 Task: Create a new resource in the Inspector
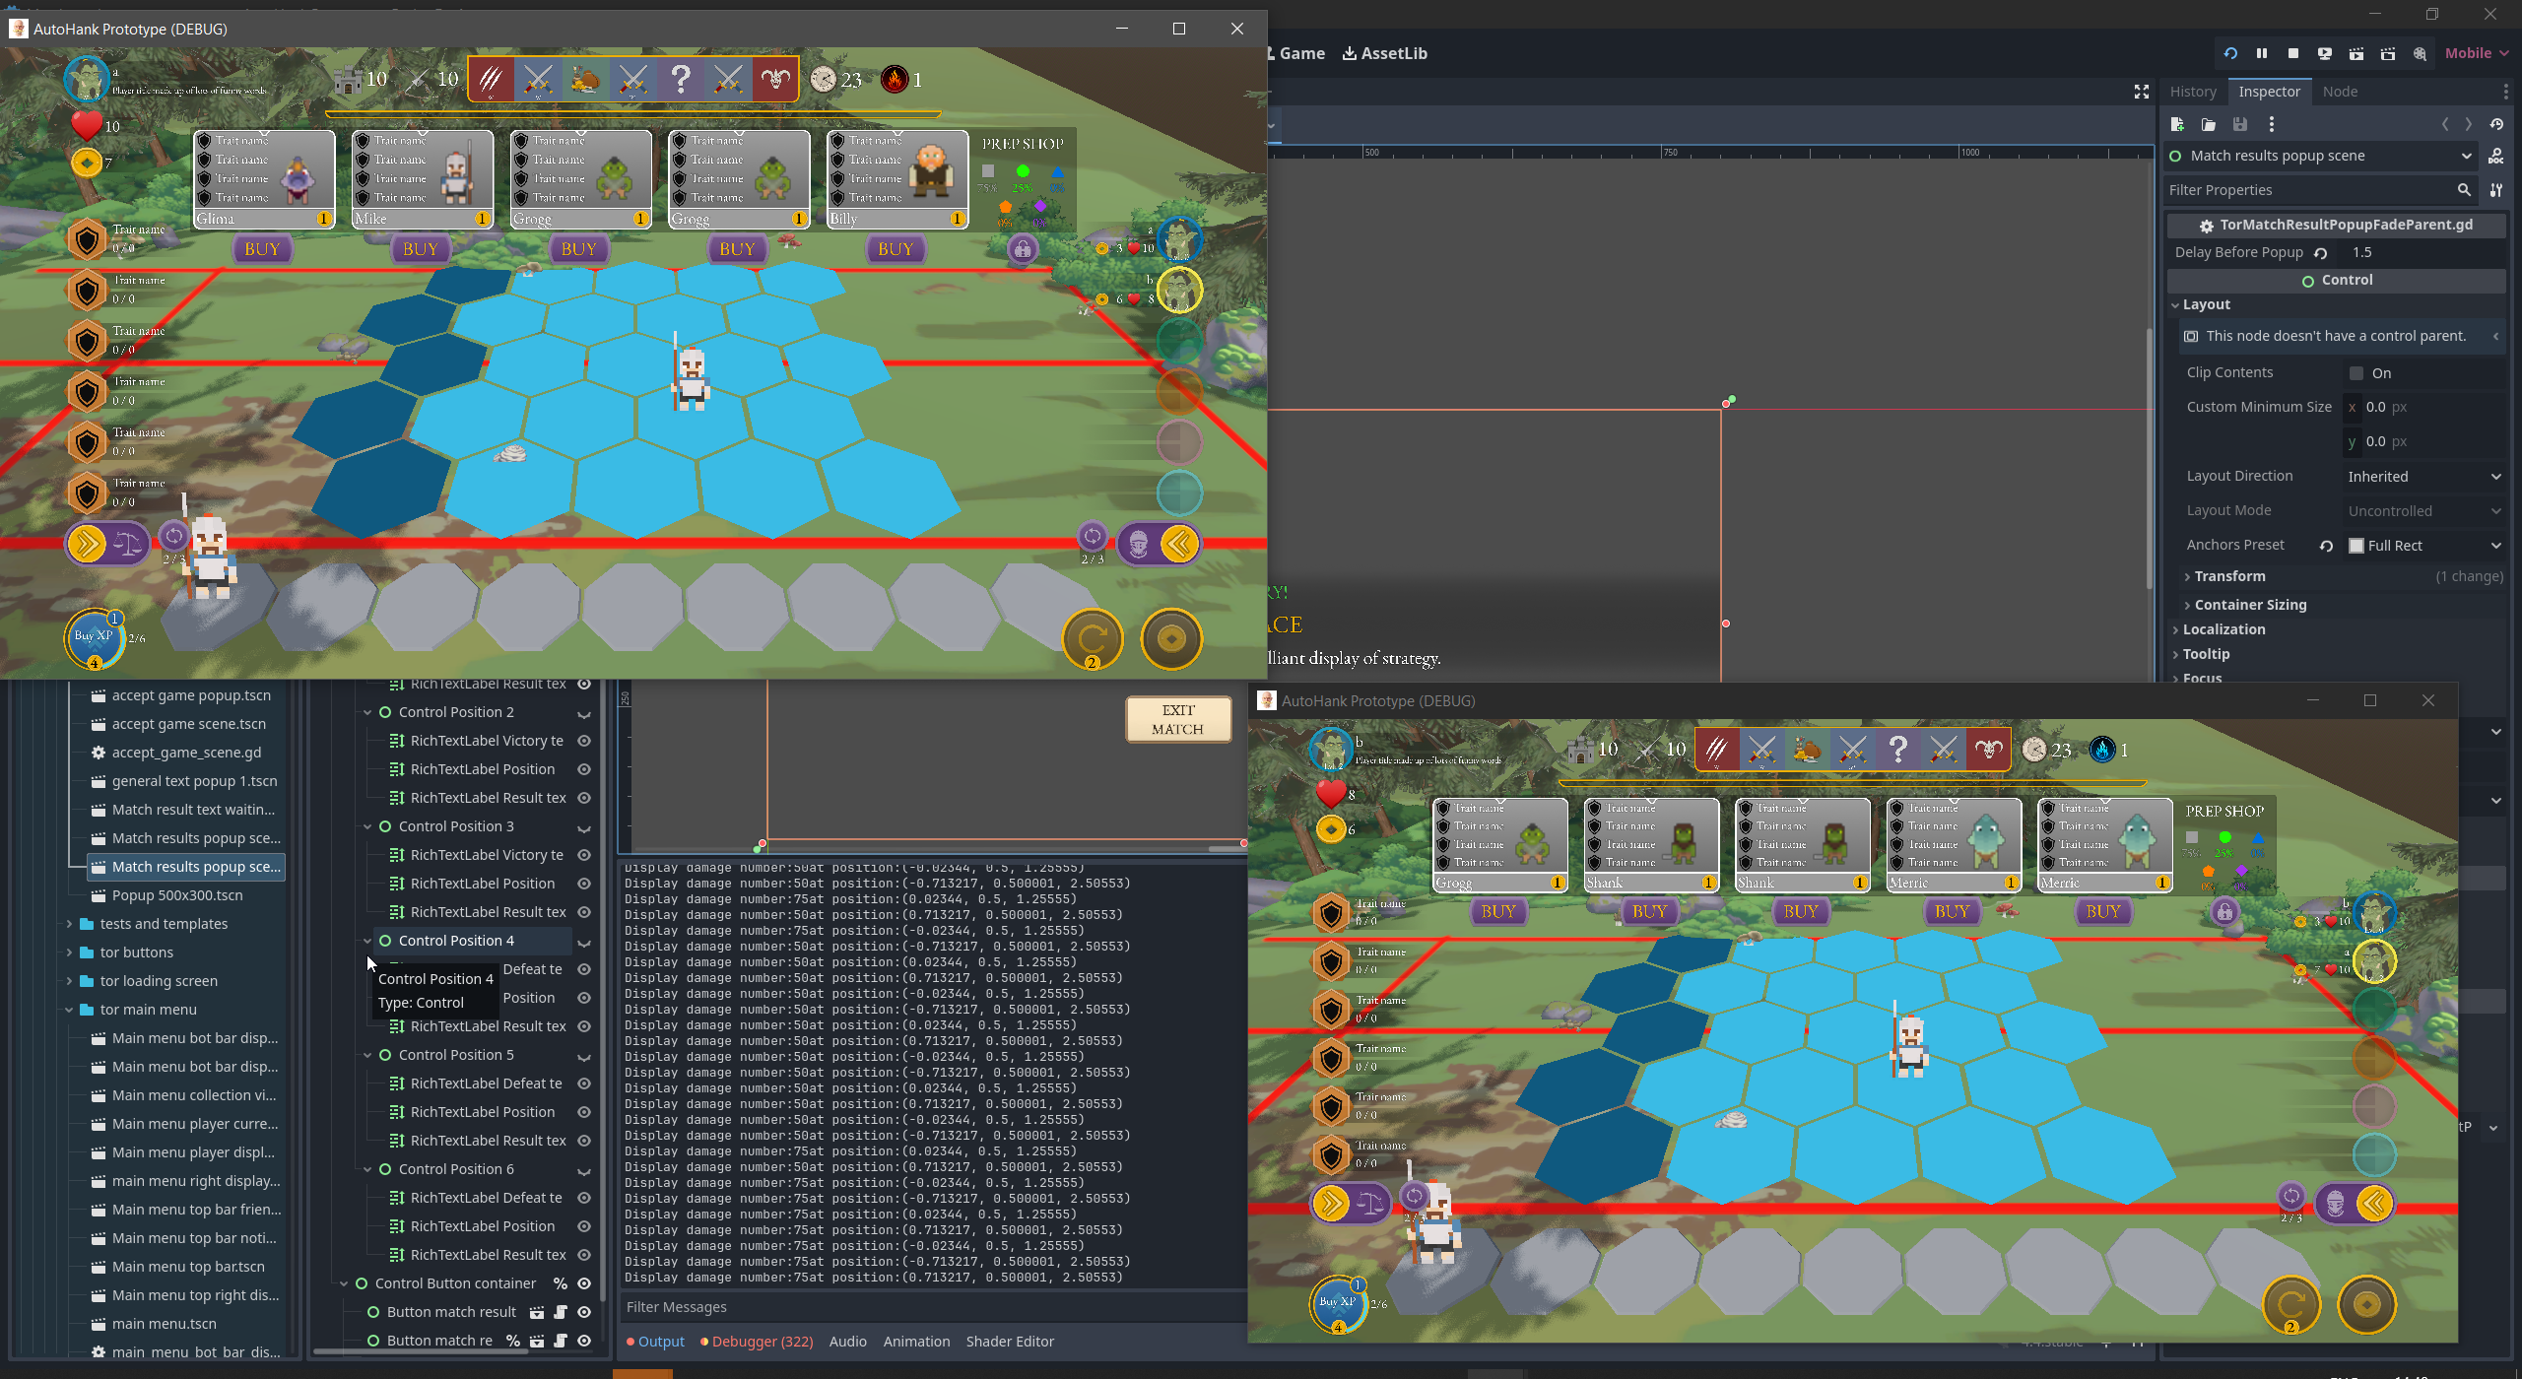(2177, 124)
